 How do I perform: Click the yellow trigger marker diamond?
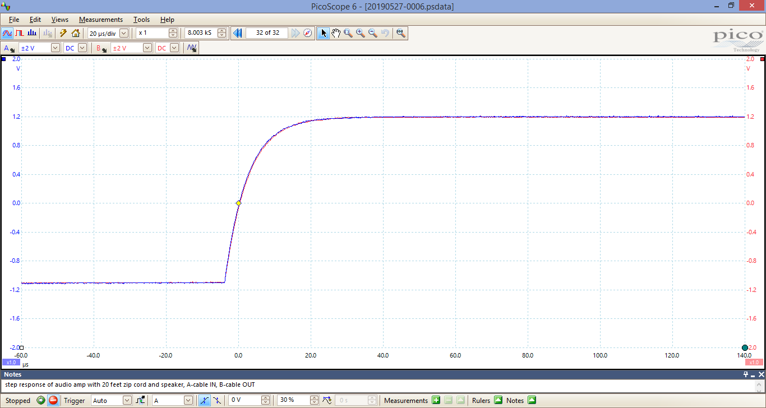pos(238,203)
